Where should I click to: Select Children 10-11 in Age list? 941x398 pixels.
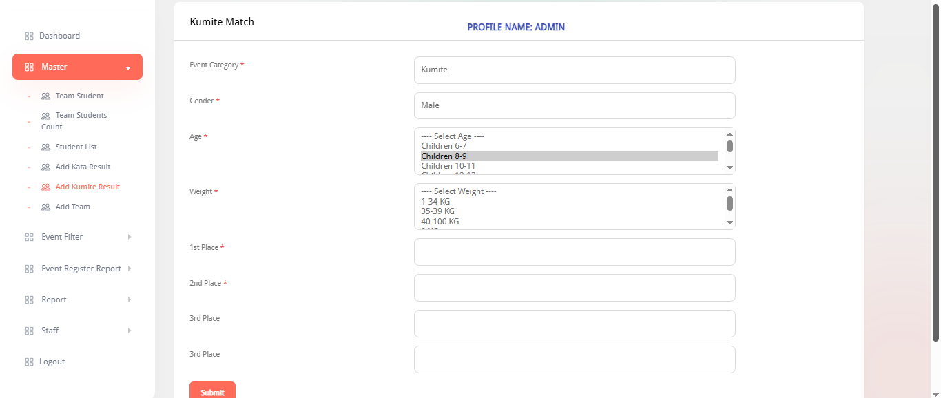coord(448,166)
